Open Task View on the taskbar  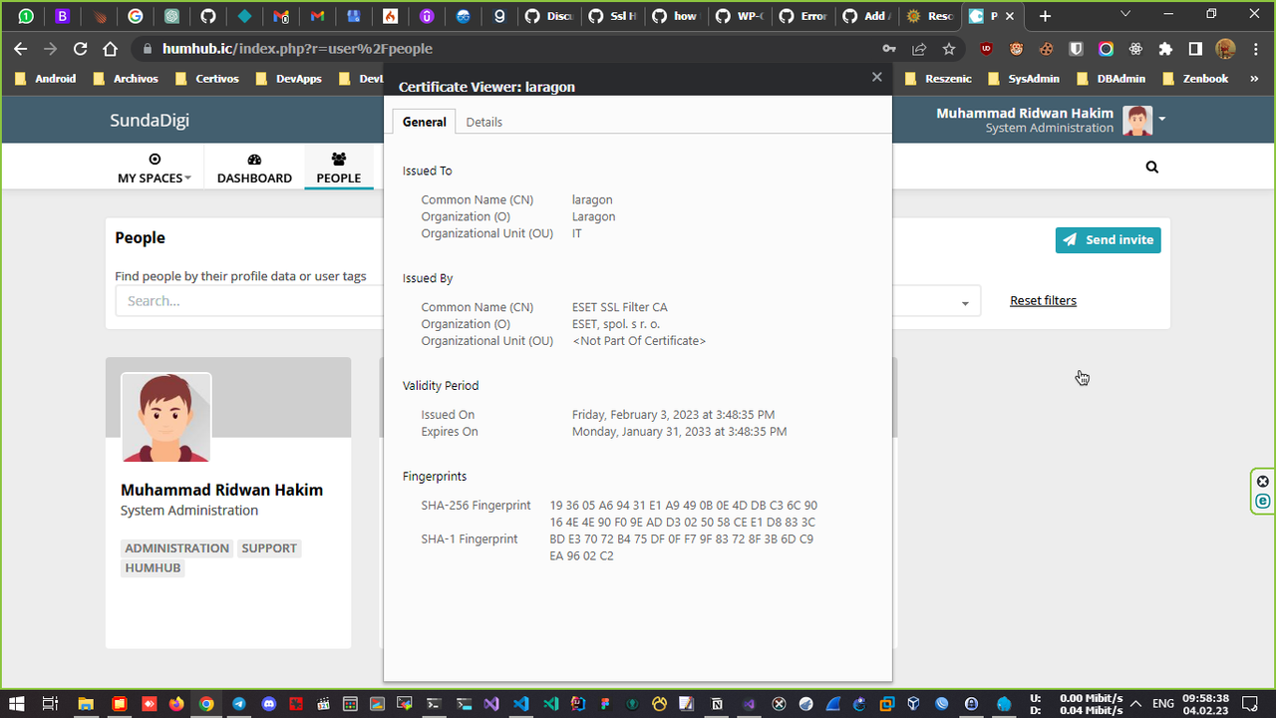coord(51,703)
